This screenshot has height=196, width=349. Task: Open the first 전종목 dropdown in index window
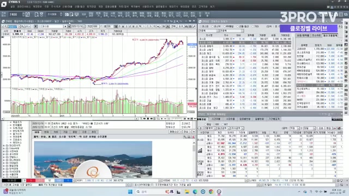(209, 30)
